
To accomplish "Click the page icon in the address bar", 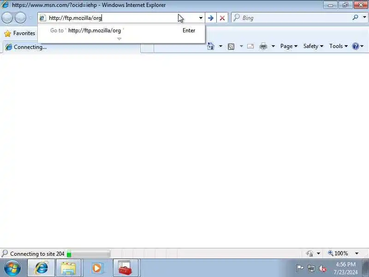I will pos(42,18).
